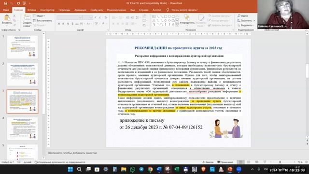Switch to the Acrobat tab
The height and width of the screenshot is (174, 309).
pyautogui.click(x=157, y=10)
